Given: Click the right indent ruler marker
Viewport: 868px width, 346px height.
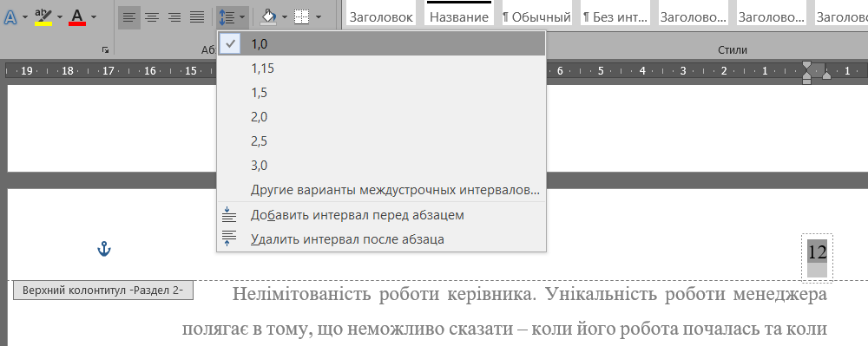Looking at the screenshot, I should click(826, 75).
